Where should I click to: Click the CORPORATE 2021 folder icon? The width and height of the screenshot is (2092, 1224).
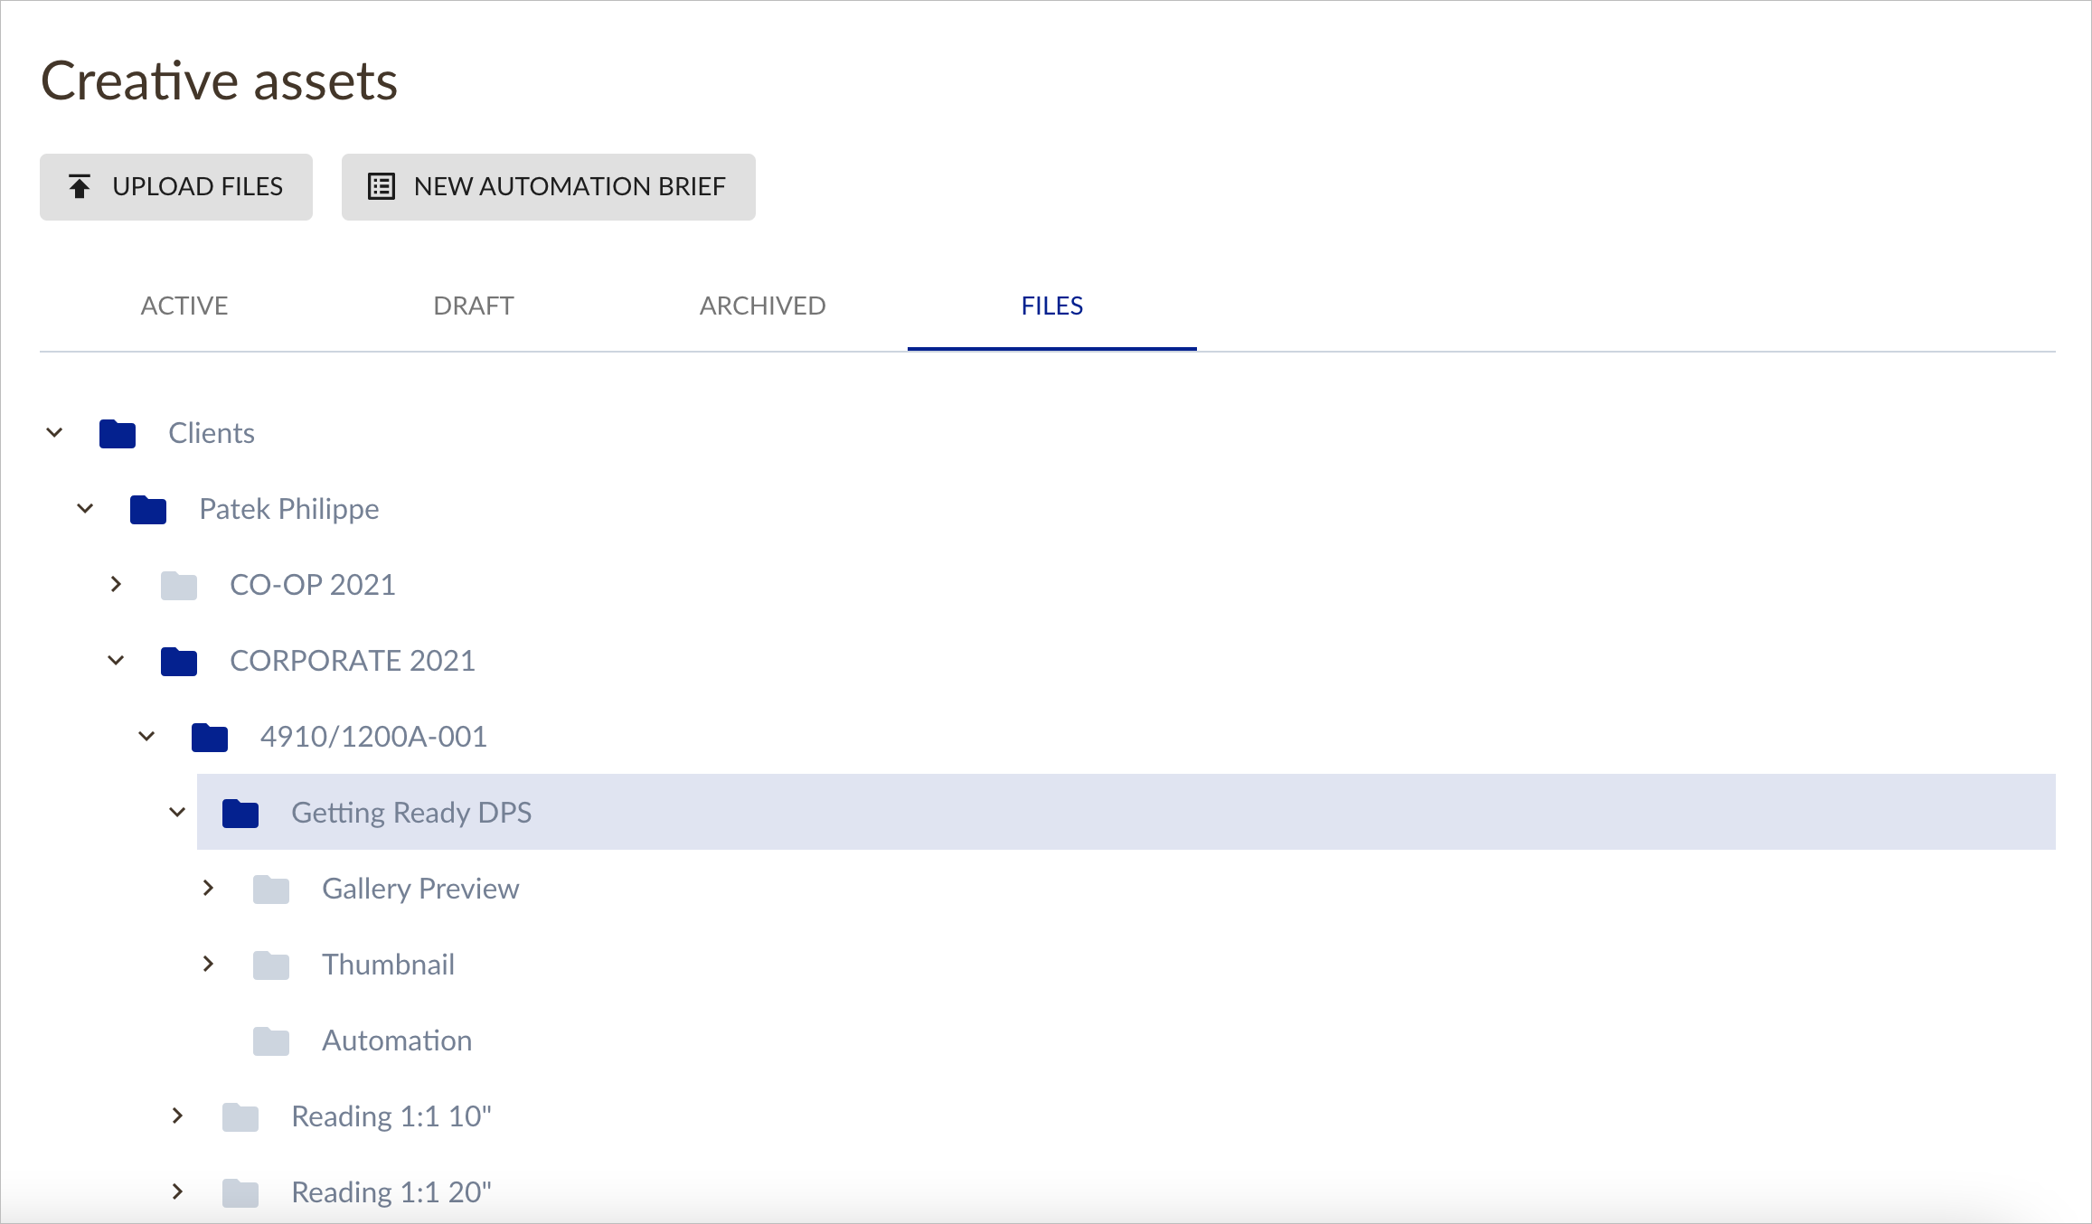(179, 662)
